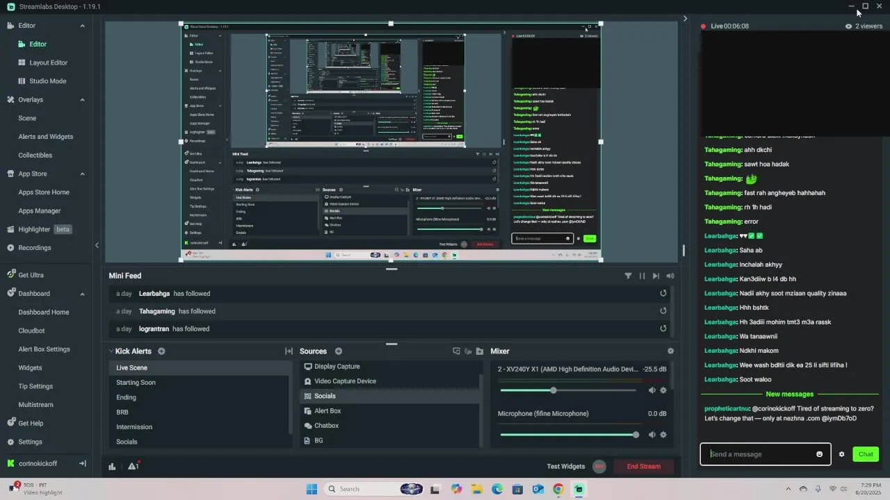Open Mixer settings gear

[670, 351]
